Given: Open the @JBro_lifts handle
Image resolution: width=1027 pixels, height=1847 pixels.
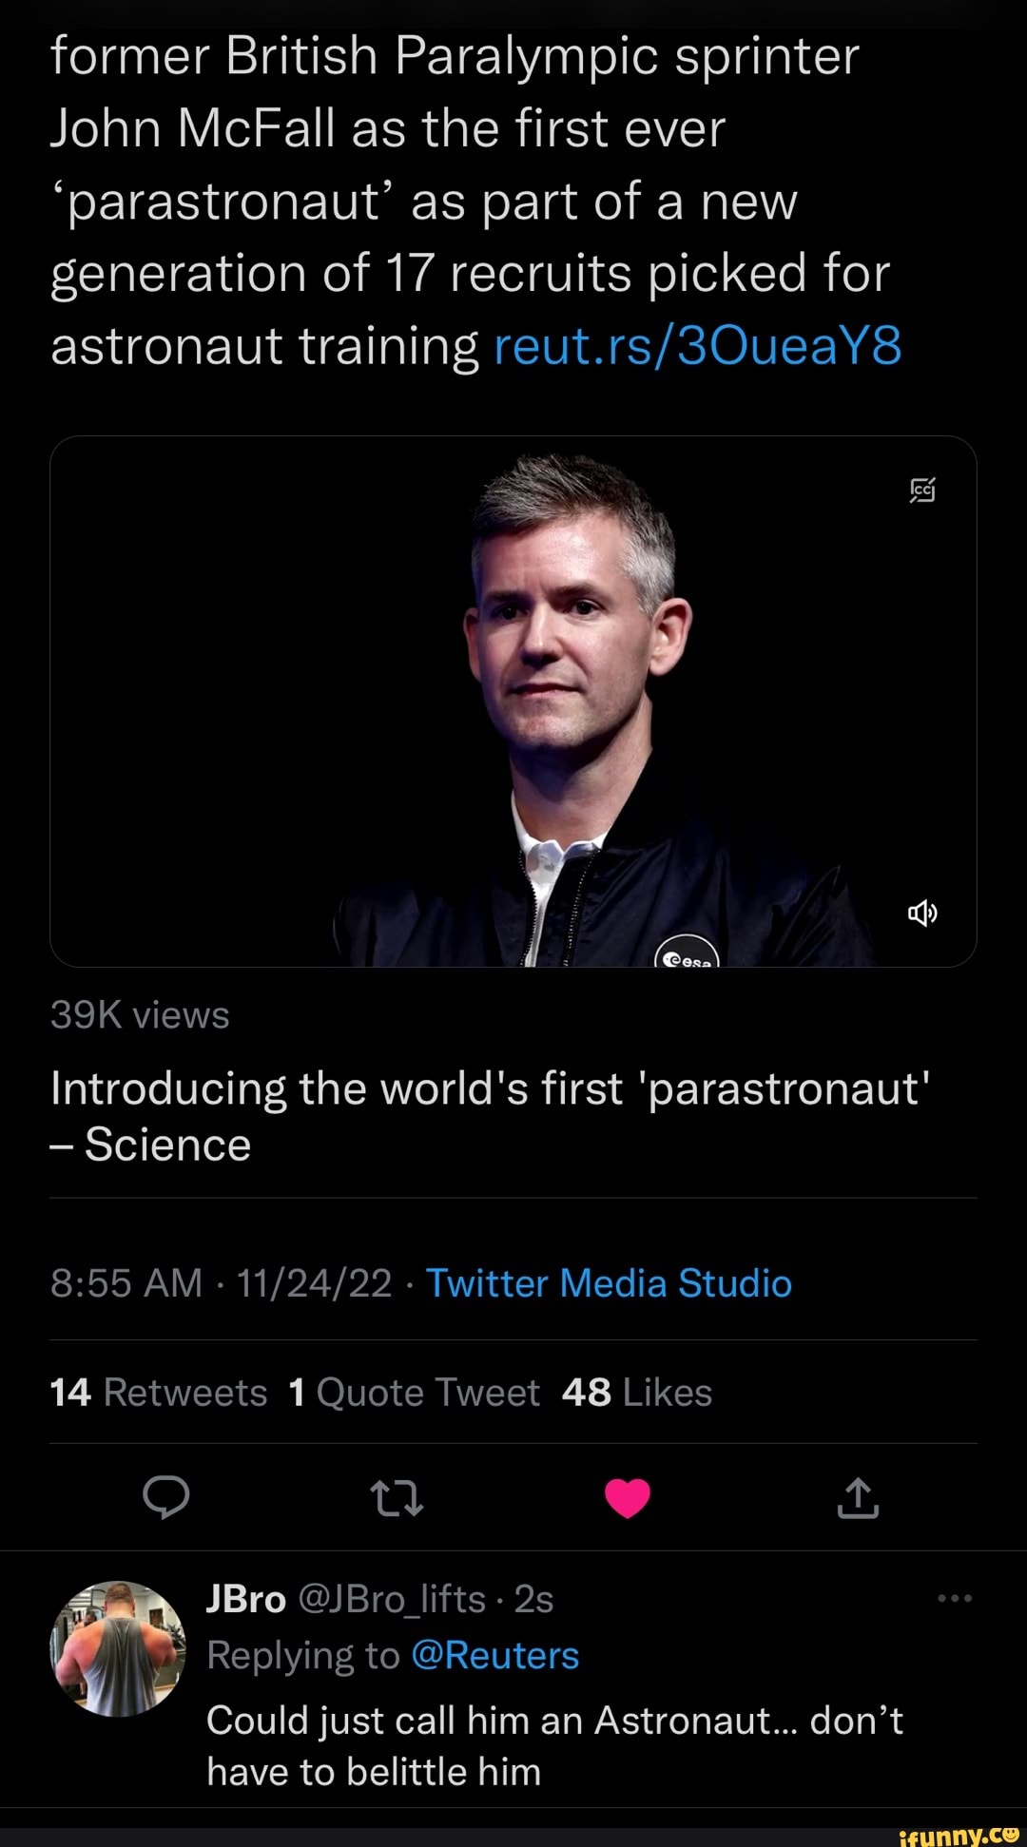Looking at the screenshot, I should pos(392,1599).
